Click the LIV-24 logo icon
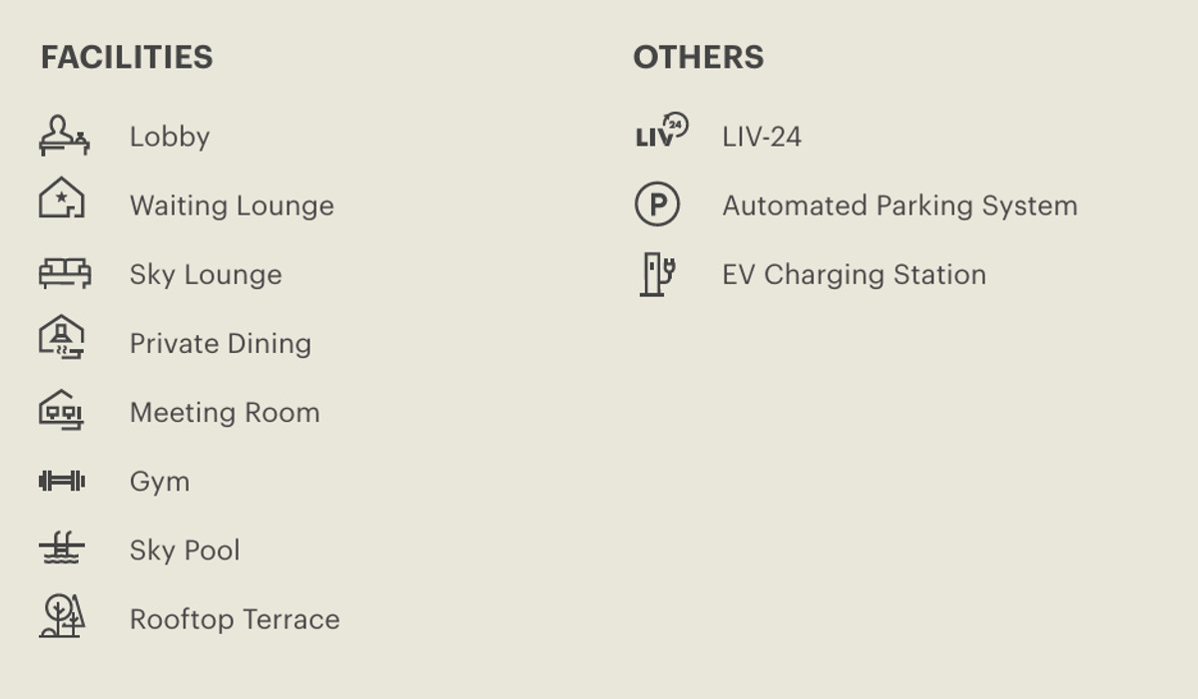Image resolution: width=1198 pixels, height=699 pixels. 661,131
